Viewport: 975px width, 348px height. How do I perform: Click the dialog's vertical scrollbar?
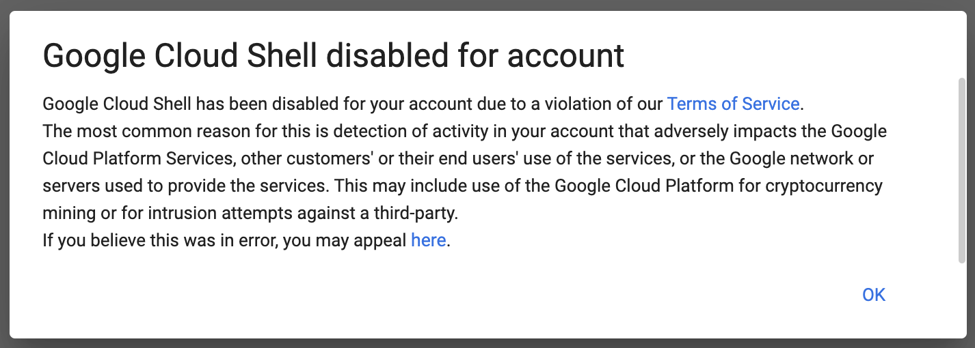coord(961,171)
